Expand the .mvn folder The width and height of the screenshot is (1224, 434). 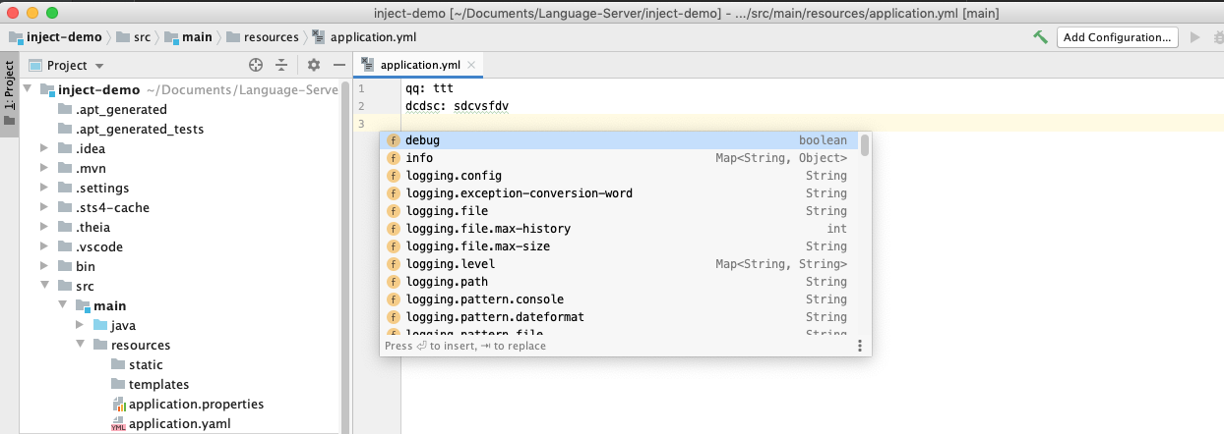tap(43, 168)
